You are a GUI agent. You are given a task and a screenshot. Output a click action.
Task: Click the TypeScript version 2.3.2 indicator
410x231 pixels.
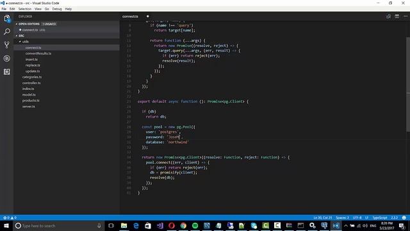[x=395, y=218]
